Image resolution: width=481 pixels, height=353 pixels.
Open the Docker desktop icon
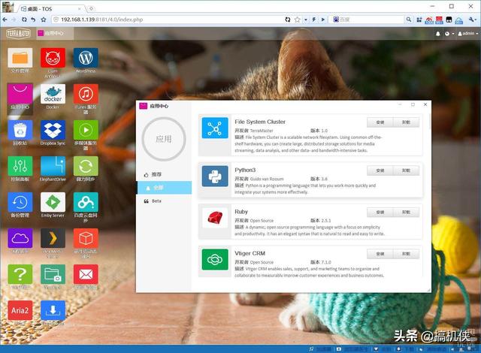point(53,94)
